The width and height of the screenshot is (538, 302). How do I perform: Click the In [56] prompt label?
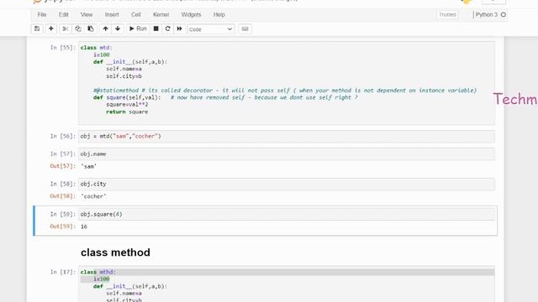[x=62, y=136]
